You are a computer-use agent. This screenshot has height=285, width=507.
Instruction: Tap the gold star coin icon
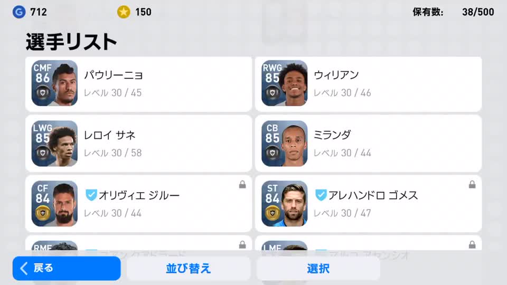click(x=124, y=12)
